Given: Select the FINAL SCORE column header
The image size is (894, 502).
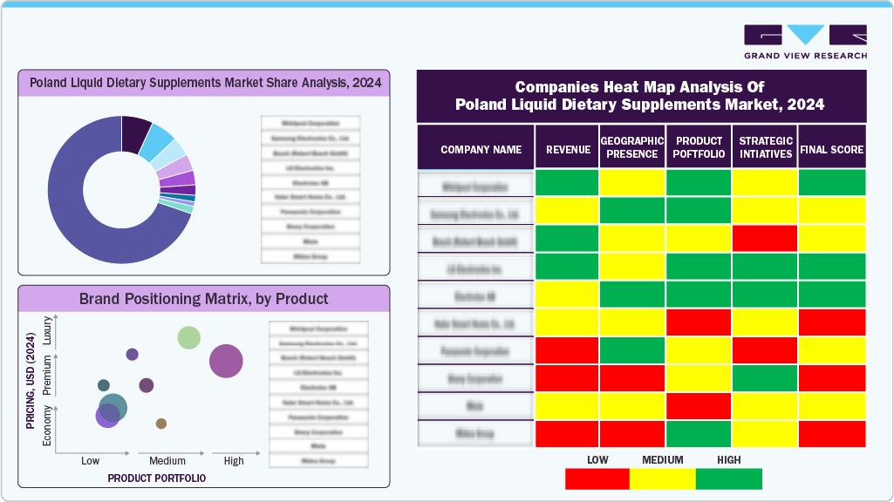Looking at the screenshot, I should [x=831, y=148].
